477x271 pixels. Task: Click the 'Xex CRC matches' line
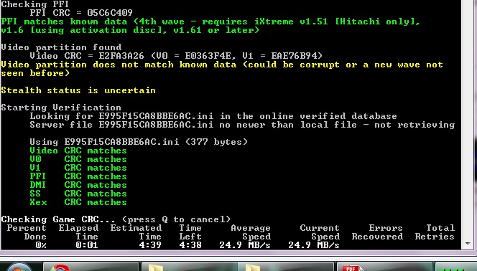pos(78,202)
